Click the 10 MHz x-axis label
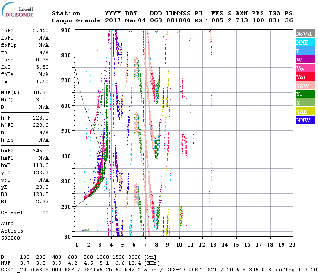 point(179,245)
